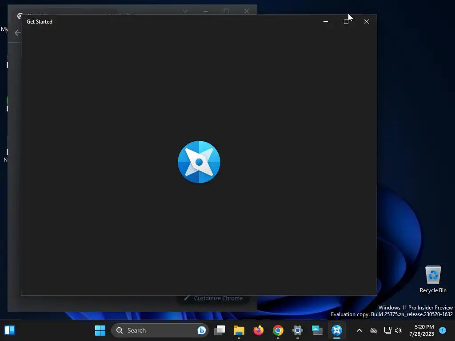
Task: Open the Windows Start menu
Action: click(100, 330)
